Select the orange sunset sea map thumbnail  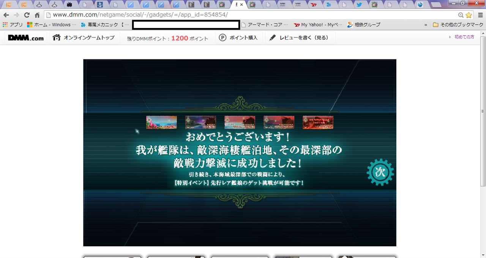[x=279, y=122]
